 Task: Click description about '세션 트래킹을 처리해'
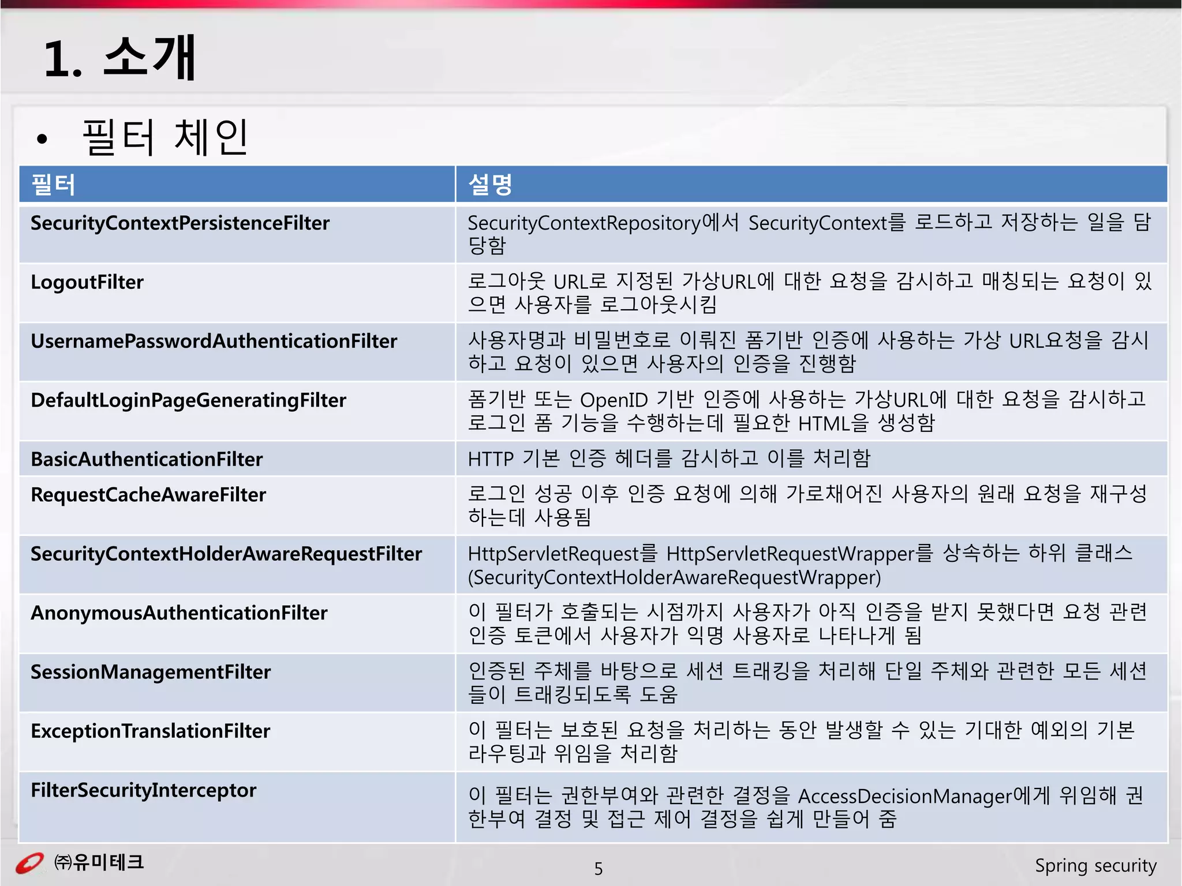click(811, 684)
